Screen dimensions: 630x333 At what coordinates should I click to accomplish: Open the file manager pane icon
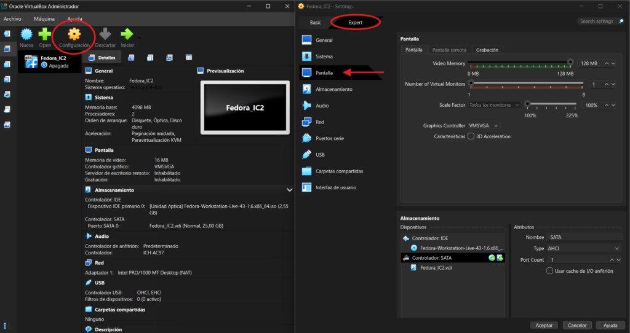pyautogui.click(x=189, y=58)
